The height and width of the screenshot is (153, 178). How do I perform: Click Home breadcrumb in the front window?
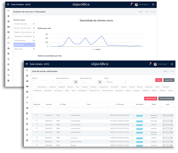click(x=165, y=71)
